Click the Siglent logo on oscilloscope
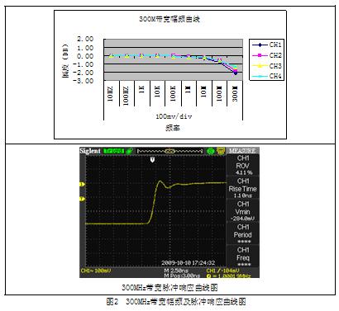Image resolution: width=339 pixels, height=311 pixels. (90, 151)
